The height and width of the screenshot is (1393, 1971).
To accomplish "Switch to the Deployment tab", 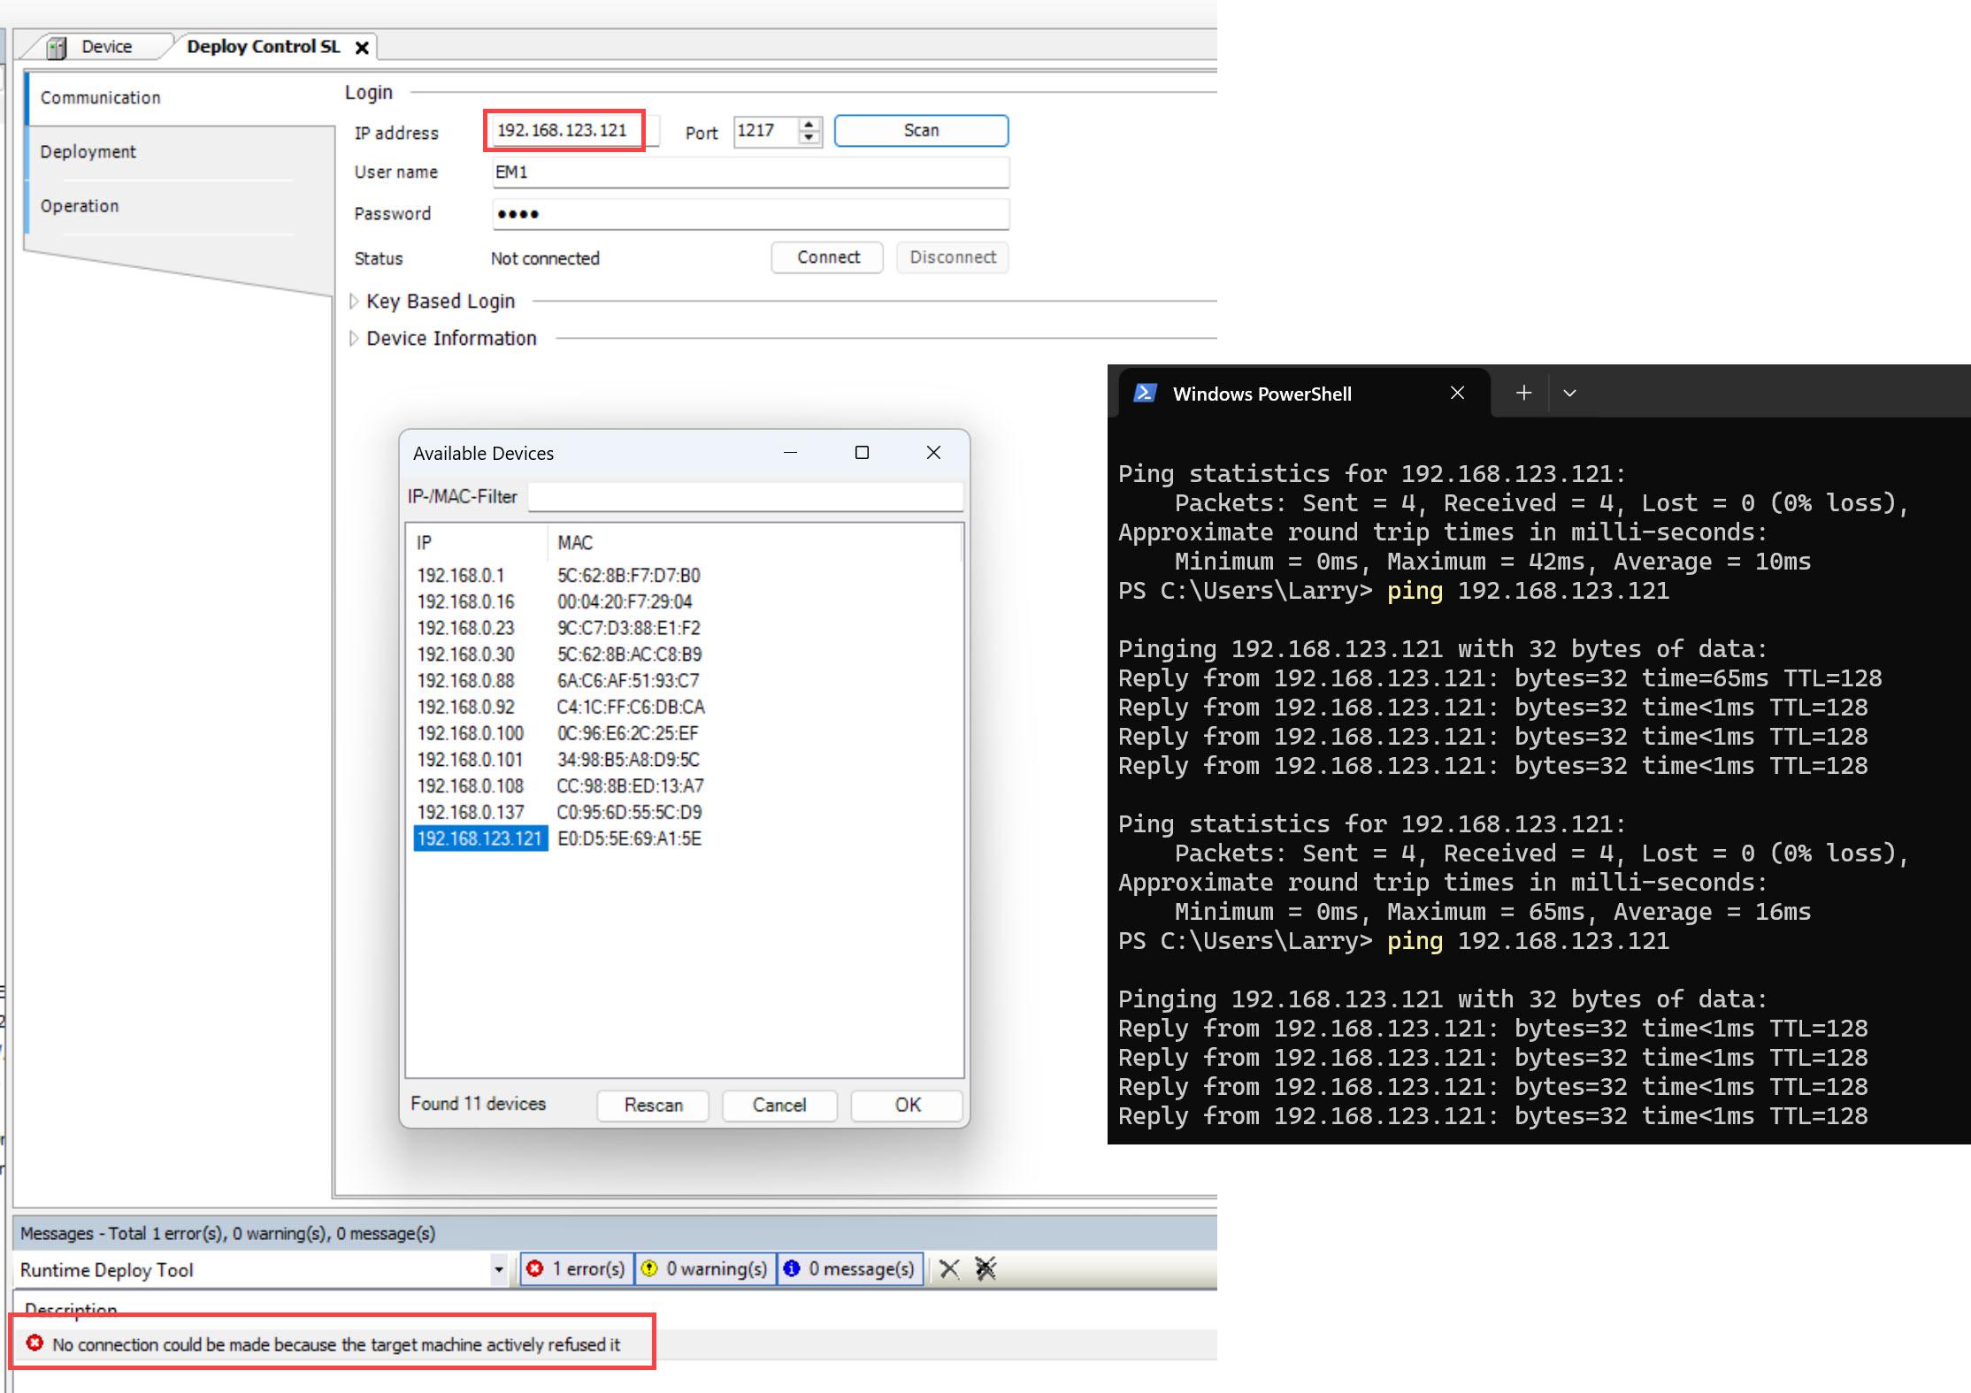I will click(x=88, y=152).
